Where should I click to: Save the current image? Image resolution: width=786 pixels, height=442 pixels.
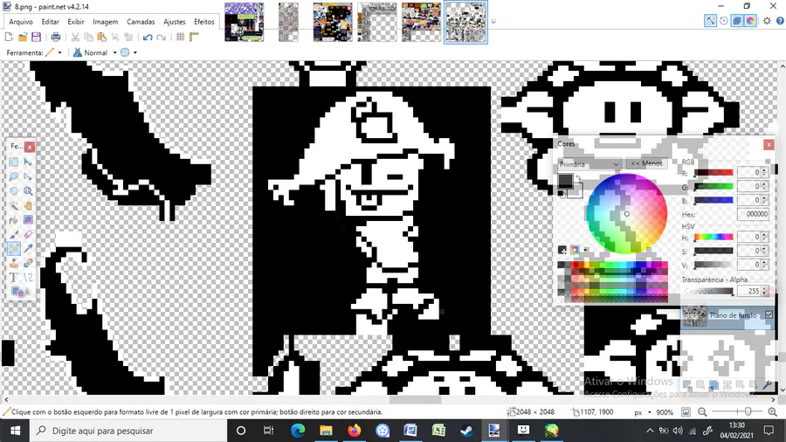pos(36,37)
